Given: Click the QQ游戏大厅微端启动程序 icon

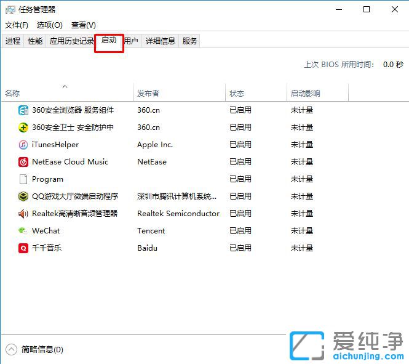Looking at the screenshot, I should [x=23, y=196].
